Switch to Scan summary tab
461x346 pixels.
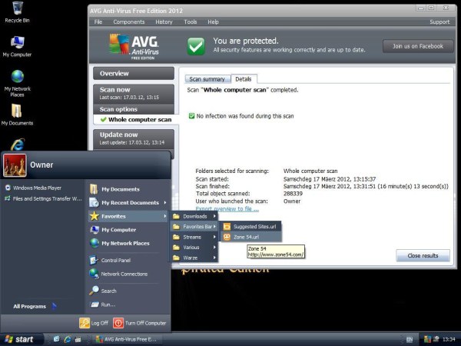pyautogui.click(x=207, y=79)
